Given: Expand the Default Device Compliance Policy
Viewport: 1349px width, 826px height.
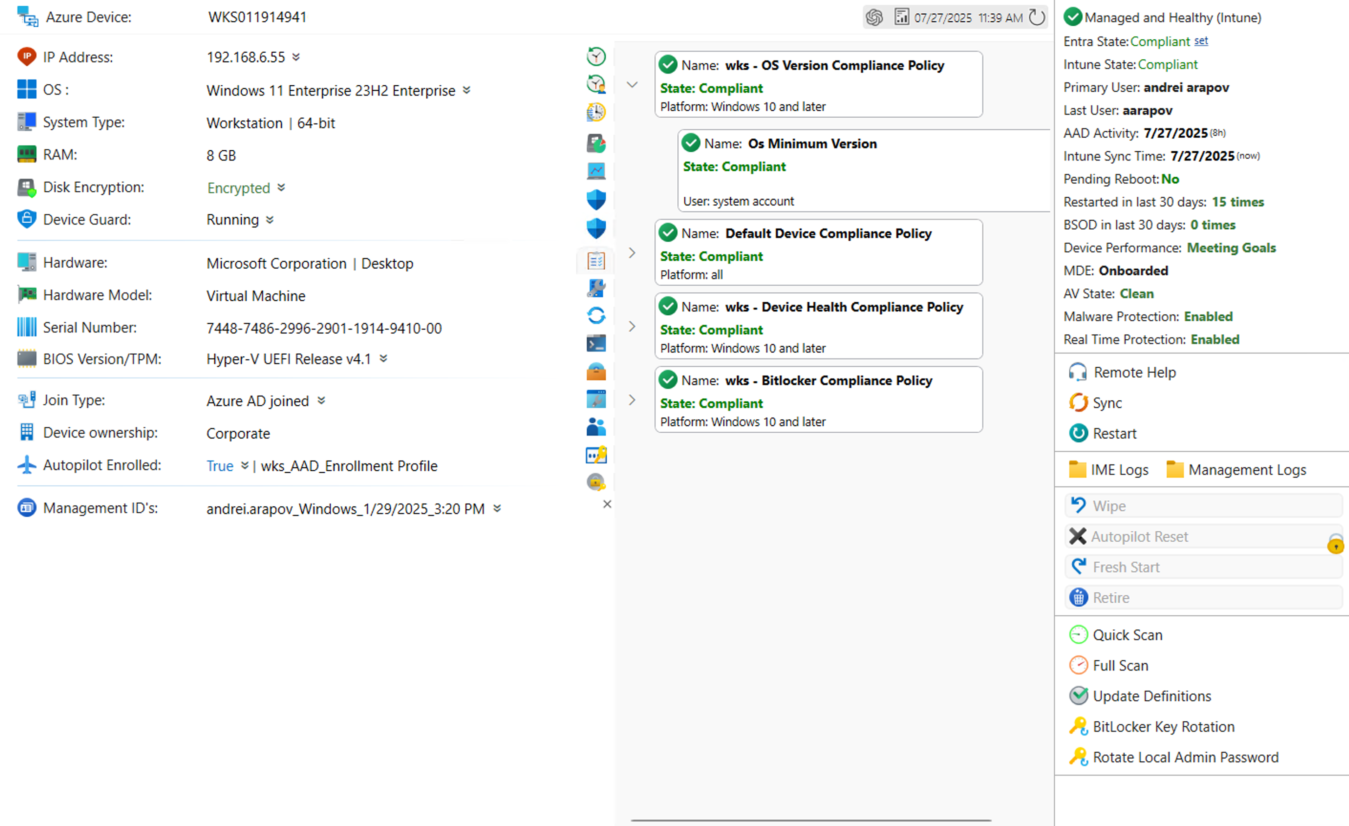Looking at the screenshot, I should point(632,253).
